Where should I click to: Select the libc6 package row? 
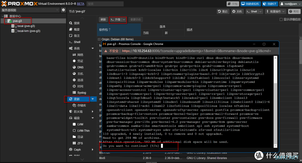pos(198,158)
